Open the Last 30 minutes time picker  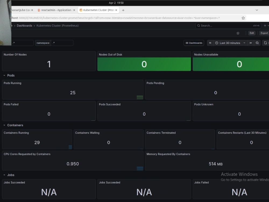tap(230, 43)
